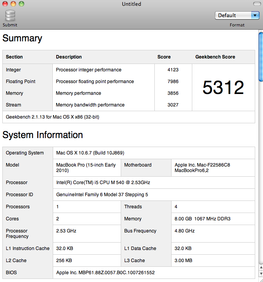
Task: Click the Threads label
Action: click(133, 207)
